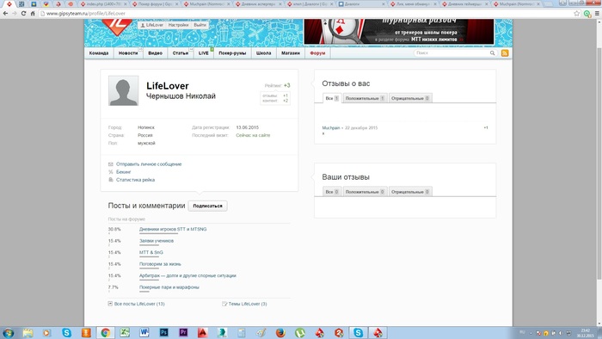Open the MTT & SnG forum link

point(151,252)
